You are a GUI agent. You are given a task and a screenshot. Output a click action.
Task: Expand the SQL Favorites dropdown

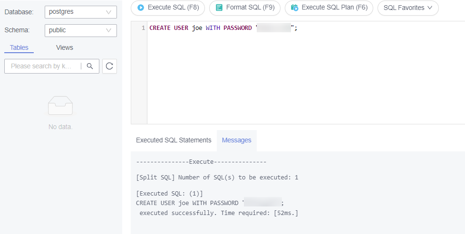click(x=407, y=8)
